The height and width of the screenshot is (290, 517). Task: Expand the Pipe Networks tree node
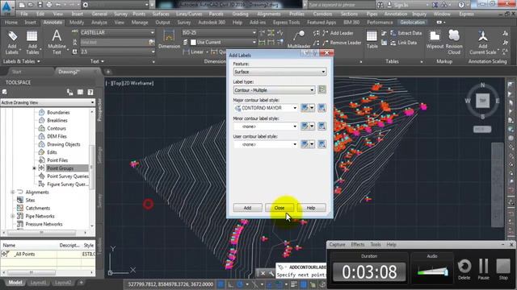[x=13, y=216]
